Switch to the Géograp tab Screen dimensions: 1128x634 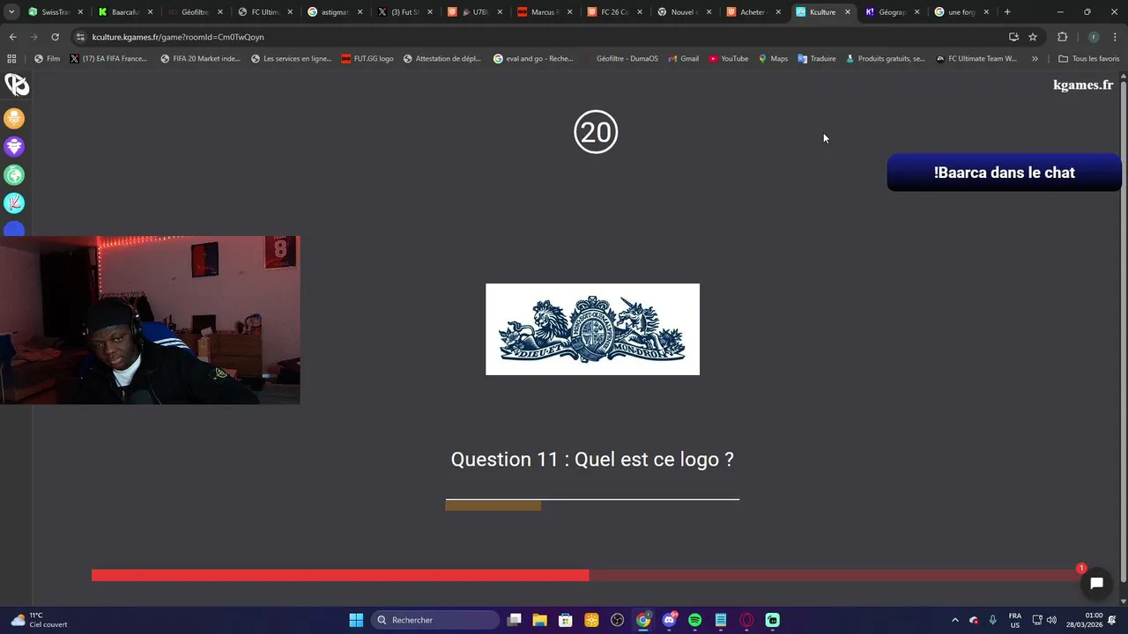892,12
